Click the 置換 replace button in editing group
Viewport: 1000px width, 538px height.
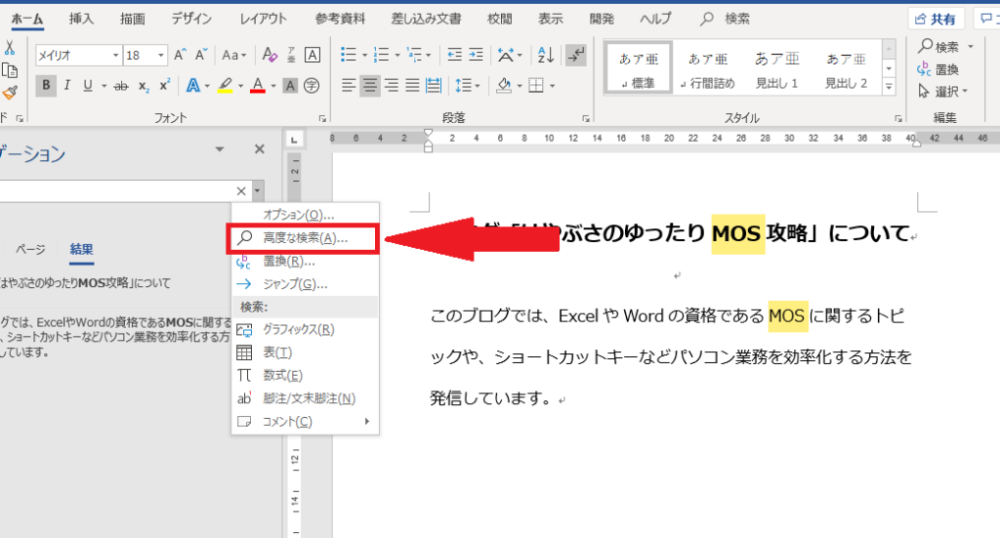(x=937, y=69)
